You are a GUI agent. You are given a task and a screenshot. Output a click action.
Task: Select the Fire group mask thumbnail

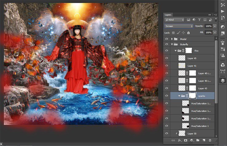tap(189, 50)
